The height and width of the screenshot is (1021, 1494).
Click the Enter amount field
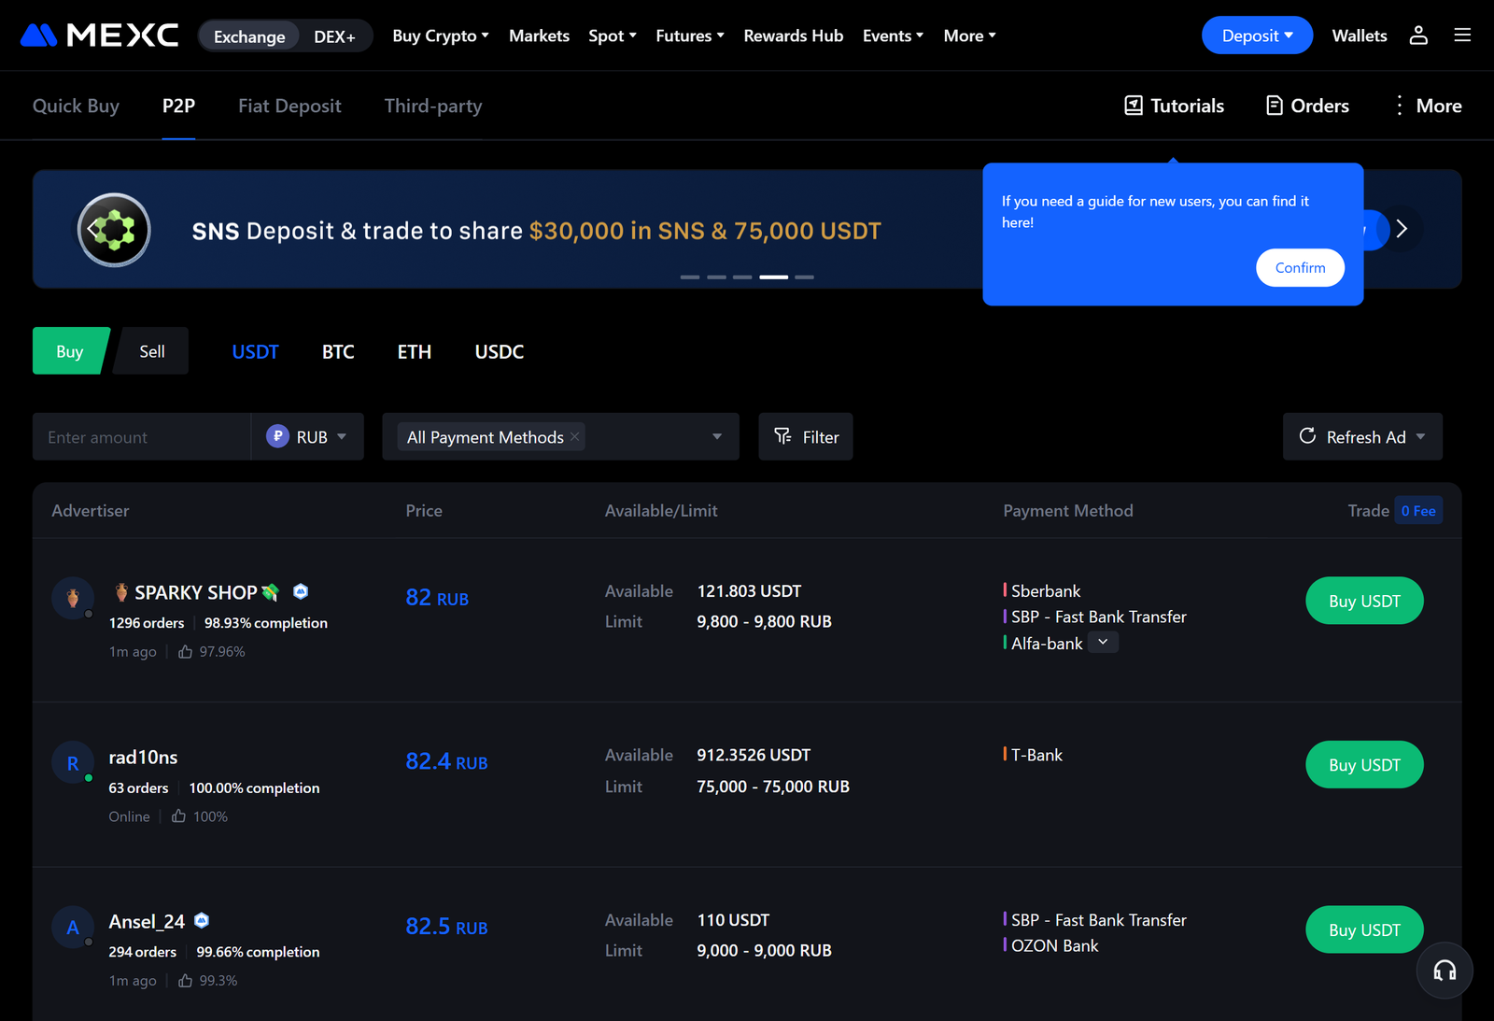click(x=141, y=437)
